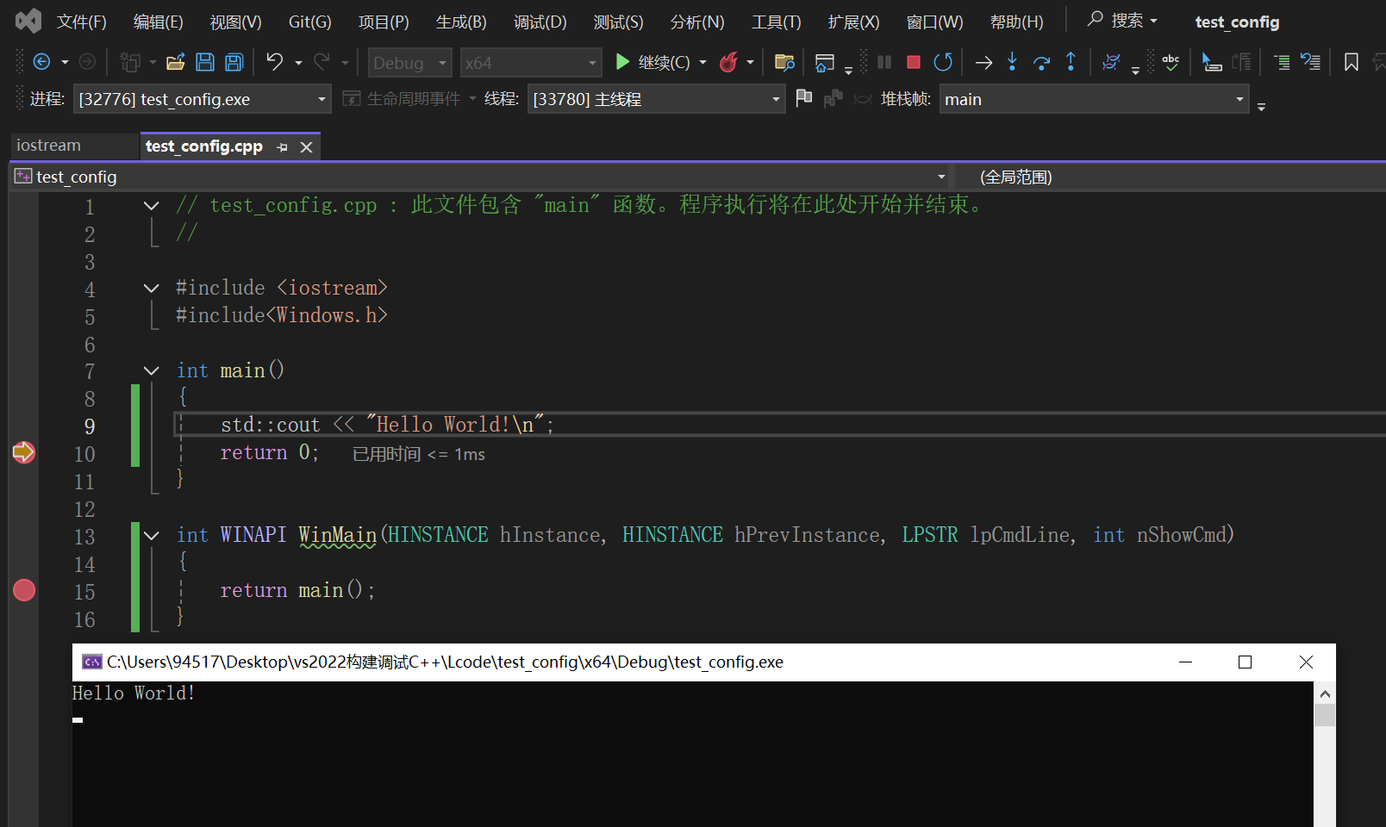Click the browser window home icon

pos(825,62)
